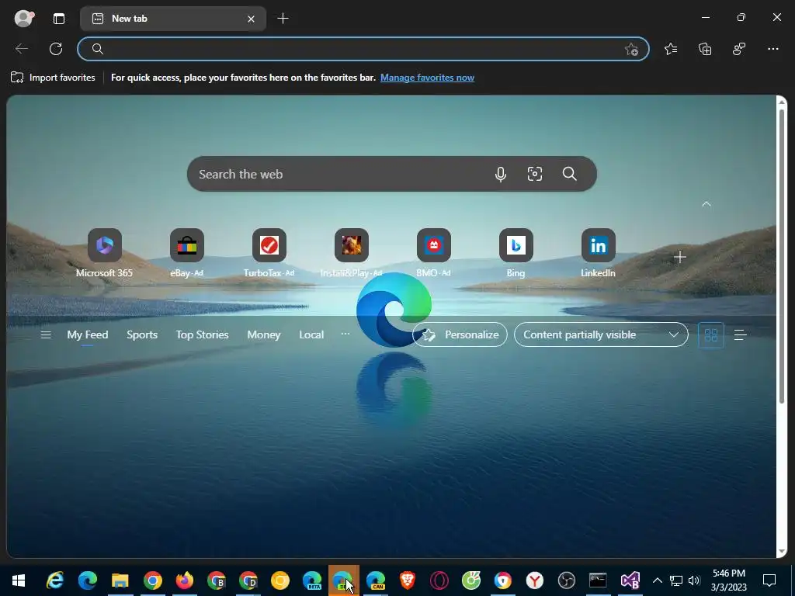Click into the Search the web box
Viewport: 795px width, 596px height.
[x=391, y=174]
